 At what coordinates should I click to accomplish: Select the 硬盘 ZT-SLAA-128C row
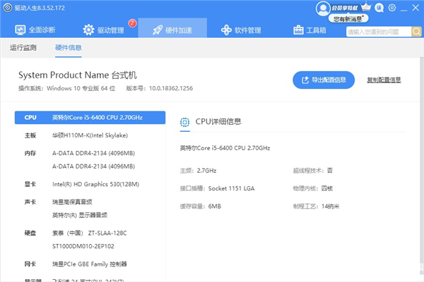(x=90, y=233)
